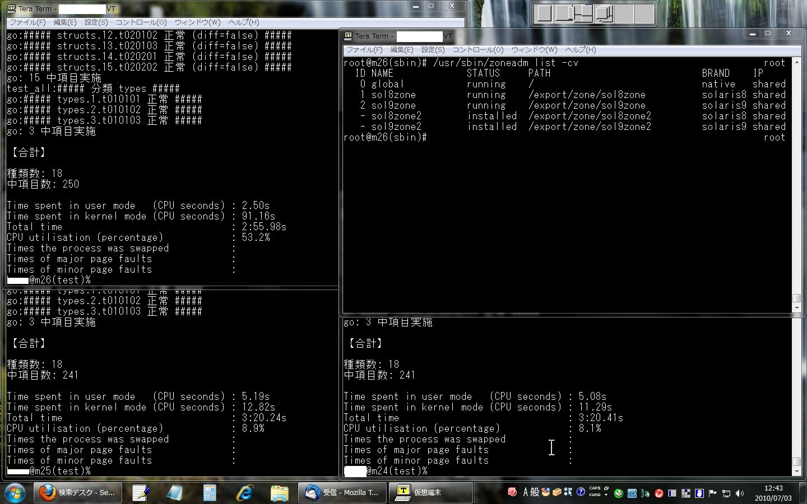This screenshot has width=807, height=504.
Task: Click the CCS tray icon
Action: (x=632, y=493)
